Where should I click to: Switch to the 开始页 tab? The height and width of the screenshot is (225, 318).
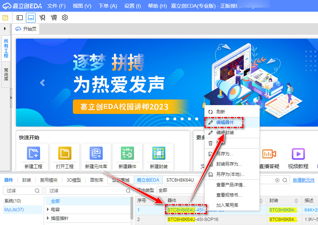click(x=26, y=29)
